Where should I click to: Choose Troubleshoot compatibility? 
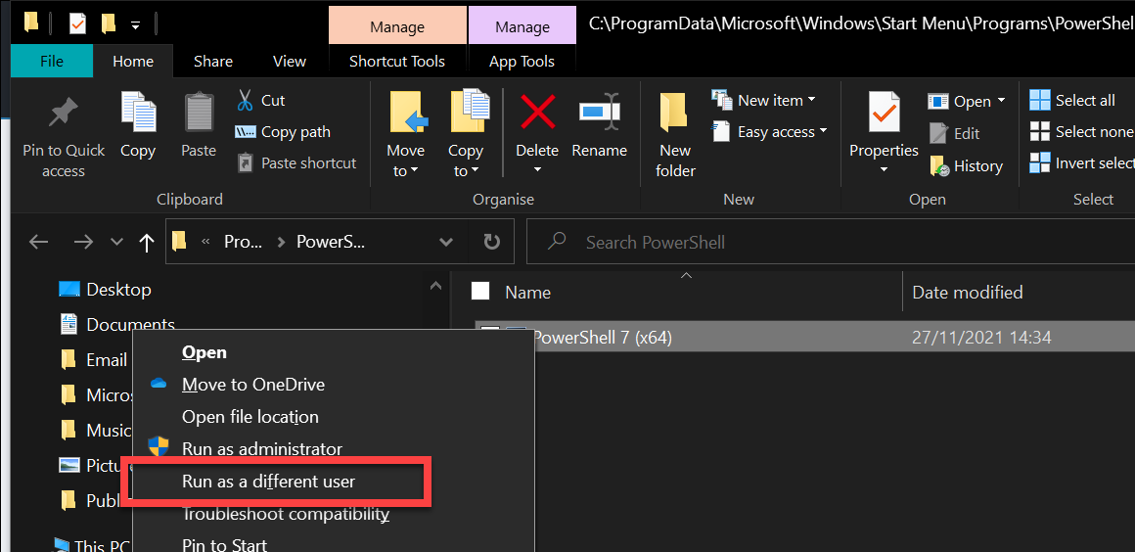pos(333,515)
